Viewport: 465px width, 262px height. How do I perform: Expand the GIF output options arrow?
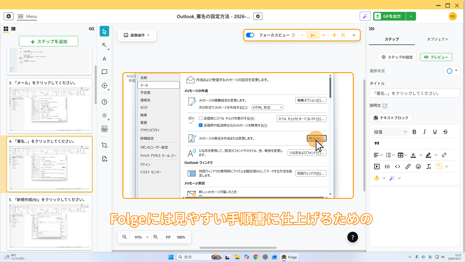(x=411, y=16)
